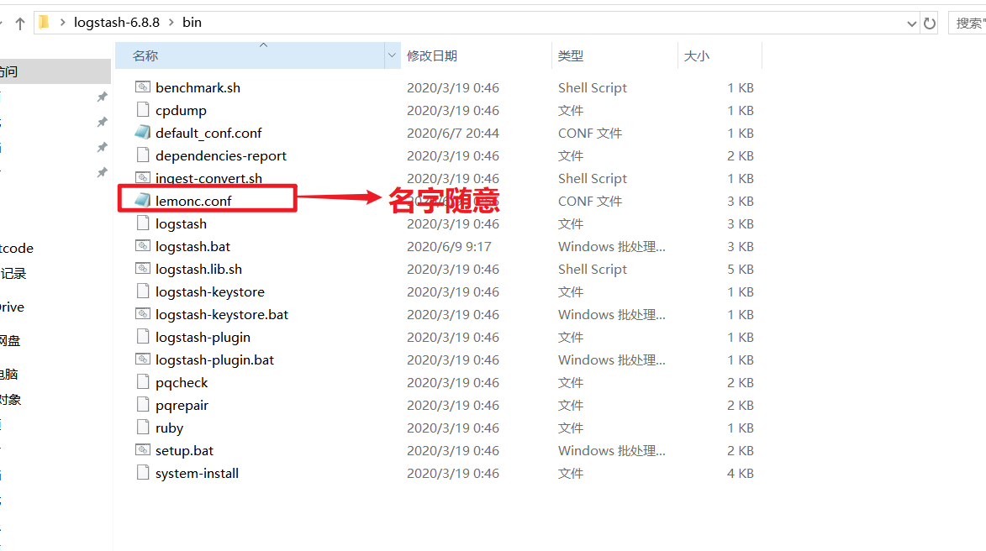
Task: Click the benchmark.sh file icon
Action: [143, 87]
